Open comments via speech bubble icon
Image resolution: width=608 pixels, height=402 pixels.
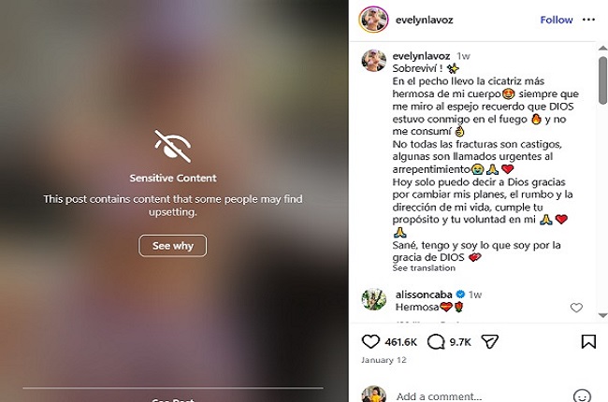click(x=436, y=341)
